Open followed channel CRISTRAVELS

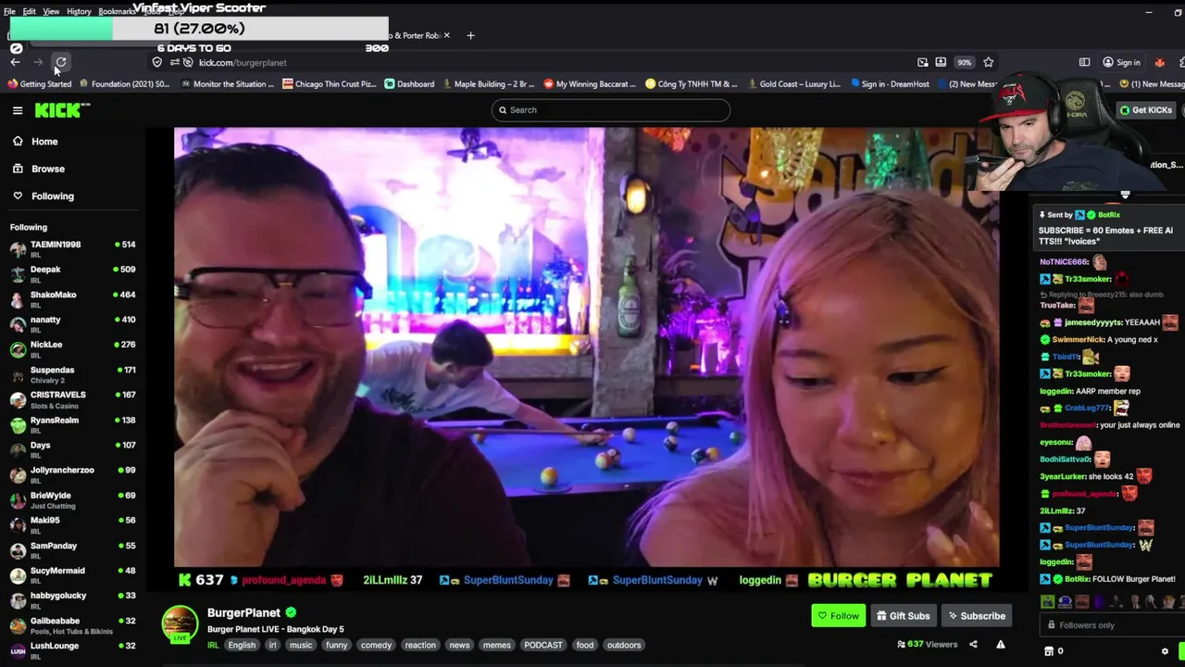pos(72,399)
